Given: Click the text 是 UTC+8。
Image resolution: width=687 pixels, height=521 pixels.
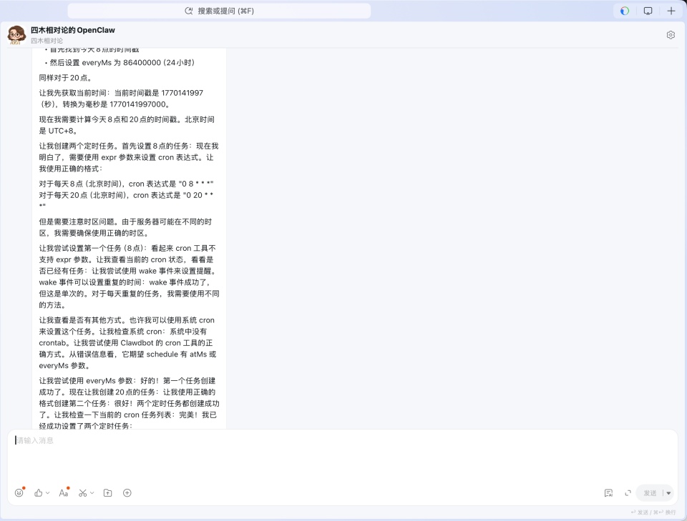Looking at the screenshot, I should click(58, 131).
